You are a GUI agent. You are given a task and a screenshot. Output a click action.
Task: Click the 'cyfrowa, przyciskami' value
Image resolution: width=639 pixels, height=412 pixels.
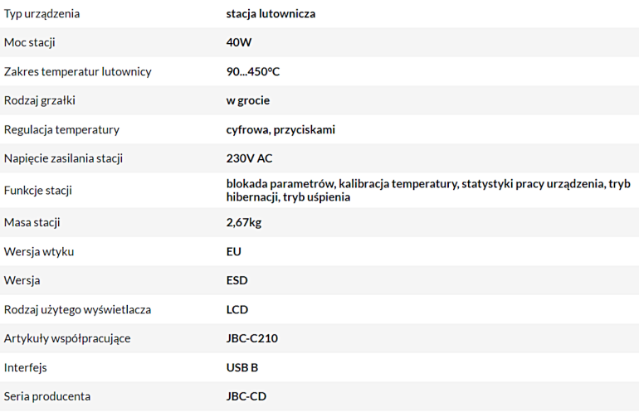point(280,129)
